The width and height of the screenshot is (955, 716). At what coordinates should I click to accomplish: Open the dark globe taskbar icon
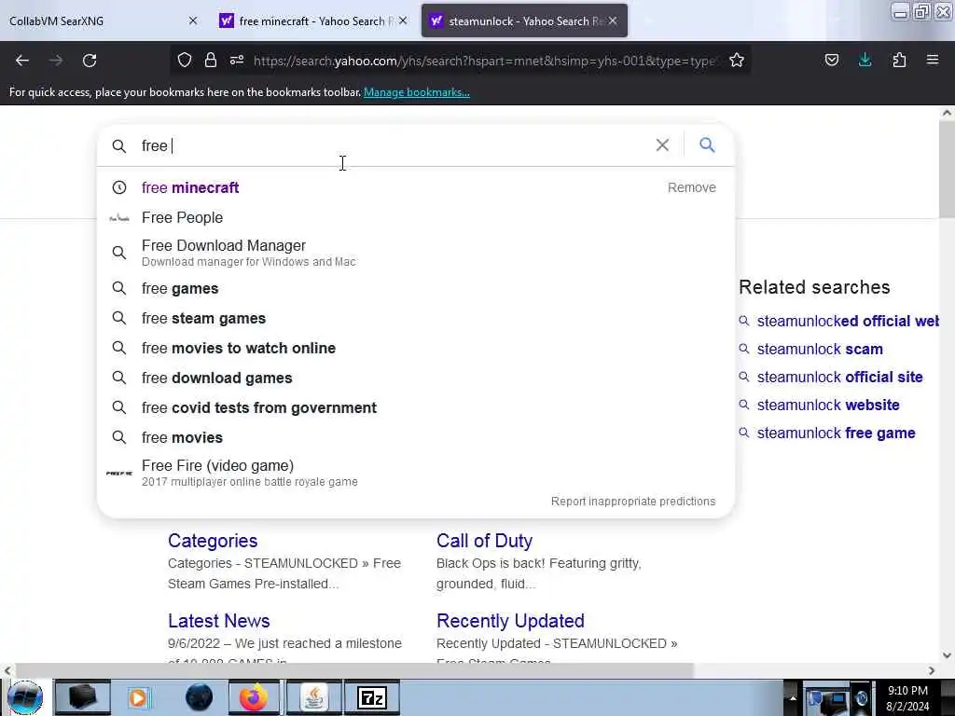[x=200, y=697]
